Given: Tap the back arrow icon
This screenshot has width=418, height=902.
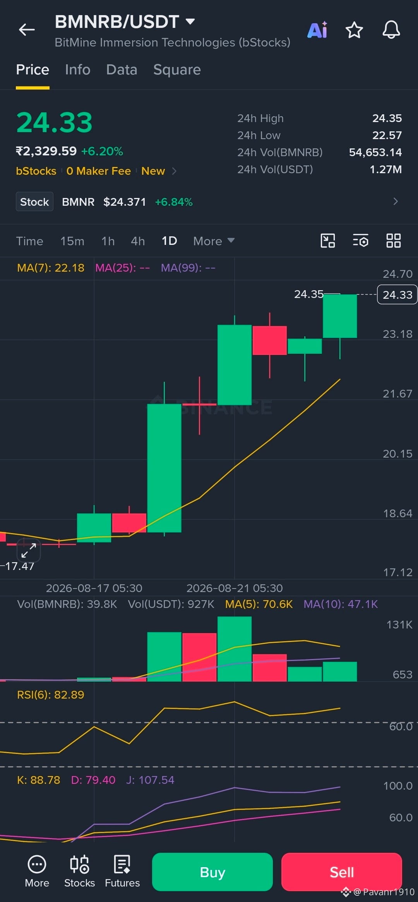Looking at the screenshot, I should point(27,29).
